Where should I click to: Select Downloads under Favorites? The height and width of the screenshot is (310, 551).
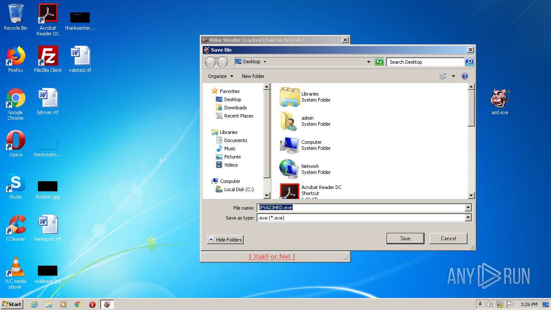point(231,108)
